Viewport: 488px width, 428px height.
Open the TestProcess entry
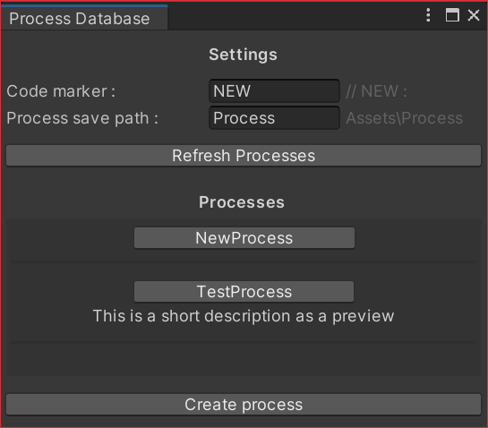[x=244, y=292]
